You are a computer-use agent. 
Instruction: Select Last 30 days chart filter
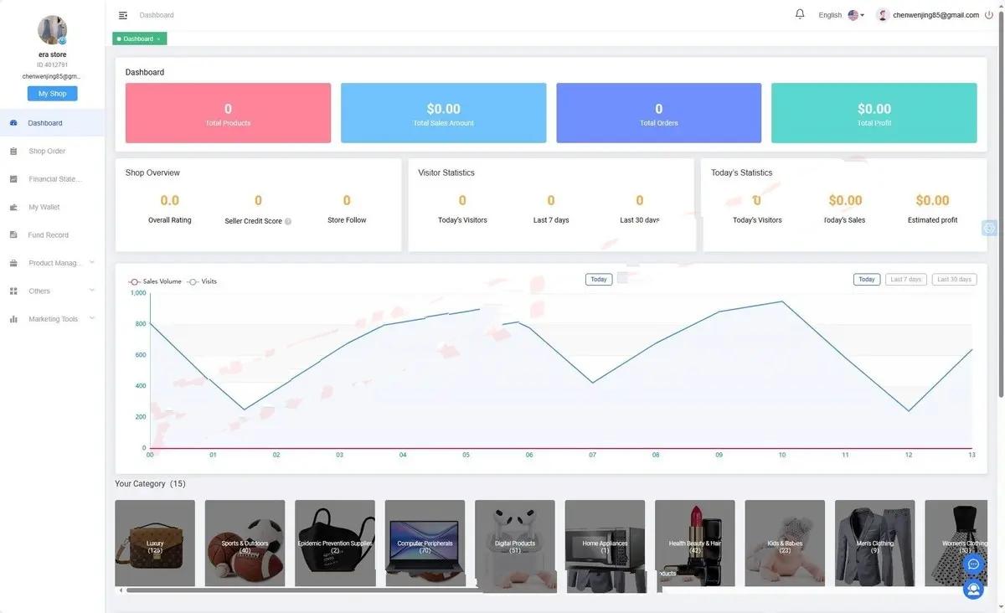(x=954, y=280)
